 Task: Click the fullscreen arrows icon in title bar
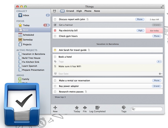click(162, 7)
